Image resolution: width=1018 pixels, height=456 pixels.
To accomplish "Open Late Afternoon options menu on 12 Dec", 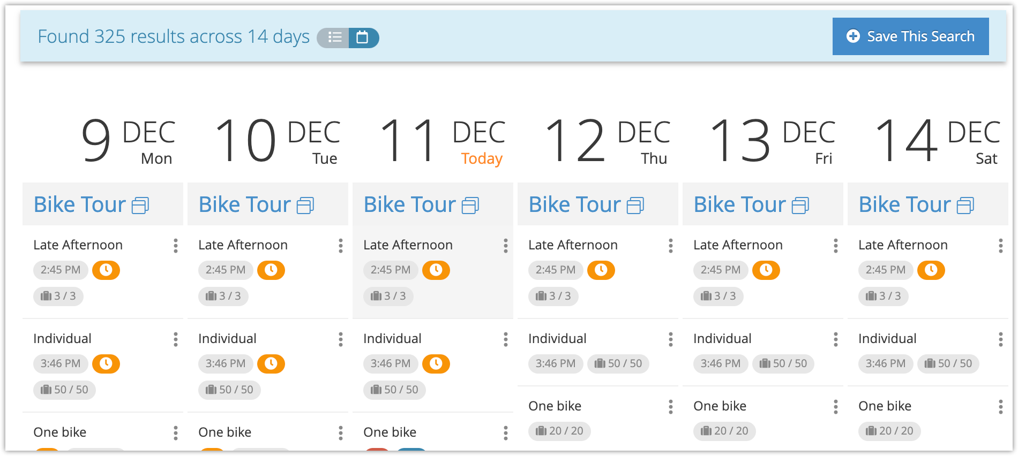I will [x=670, y=246].
